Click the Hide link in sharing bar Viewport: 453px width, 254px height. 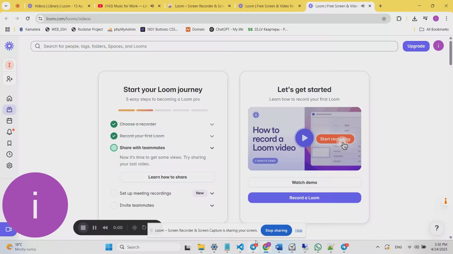pos(299,230)
